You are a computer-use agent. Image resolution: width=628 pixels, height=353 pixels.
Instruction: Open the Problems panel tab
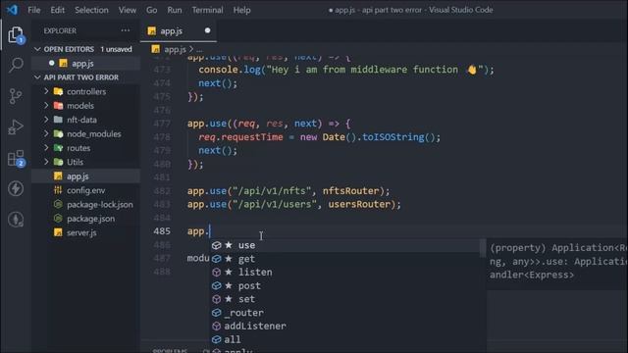tap(170, 350)
